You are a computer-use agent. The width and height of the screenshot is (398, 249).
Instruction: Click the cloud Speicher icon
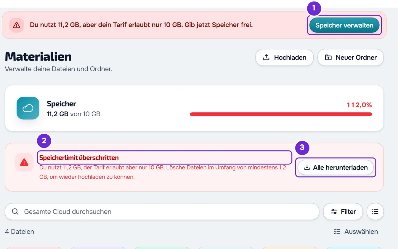28,108
